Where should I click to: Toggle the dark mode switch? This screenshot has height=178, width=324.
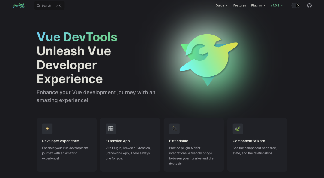(296, 5)
